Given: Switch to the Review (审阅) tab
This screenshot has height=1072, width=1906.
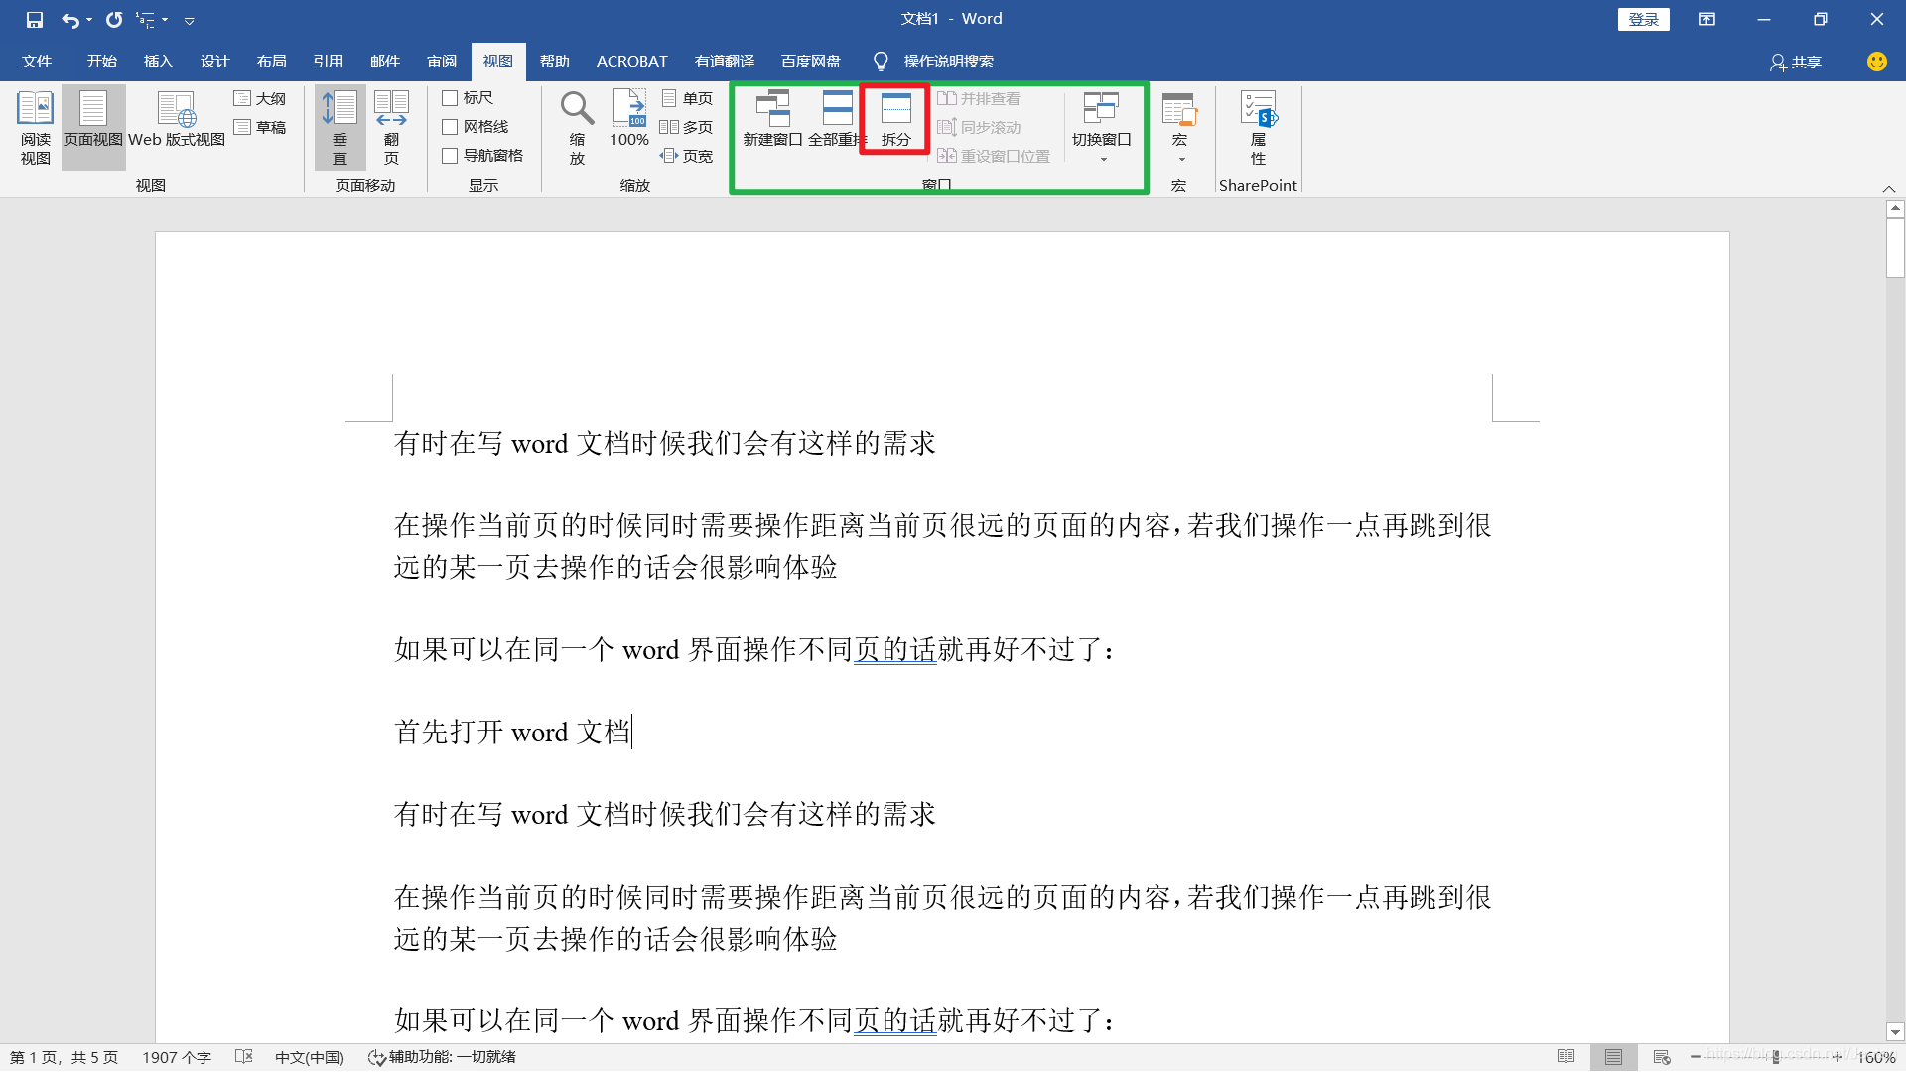Looking at the screenshot, I should (442, 62).
